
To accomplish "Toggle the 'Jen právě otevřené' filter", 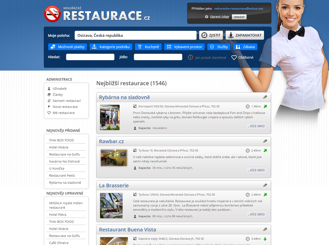I will [207, 58].
